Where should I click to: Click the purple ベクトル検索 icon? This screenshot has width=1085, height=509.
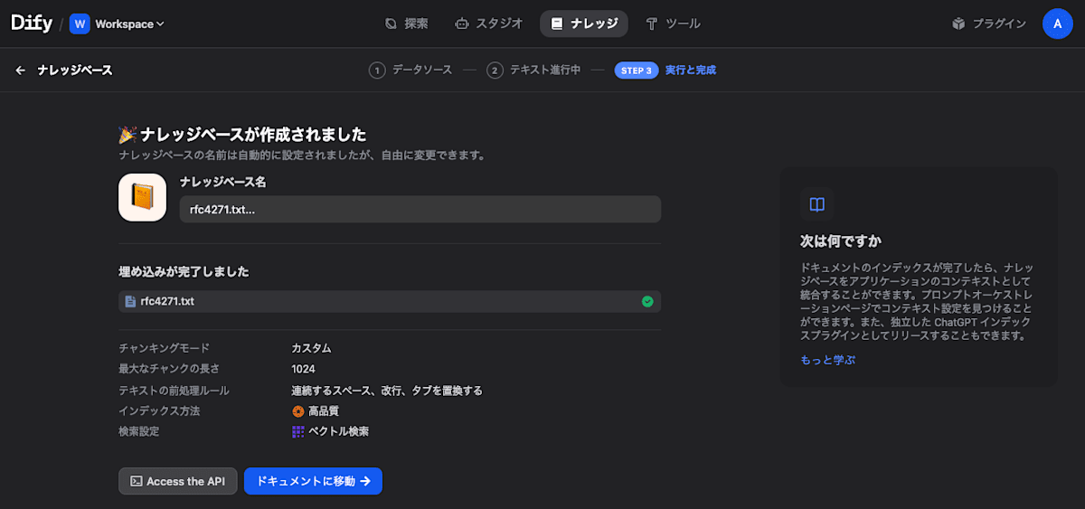tap(298, 432)
